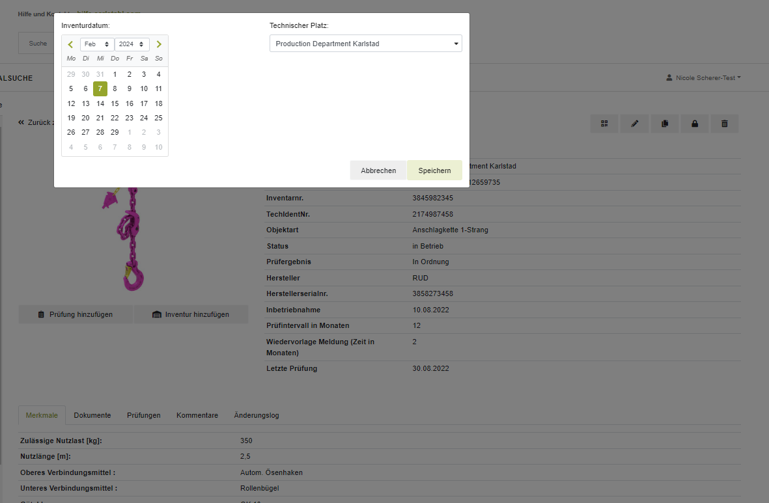Click the copy duplicate icon
This screenshot has width=769, height=503.
(x=665, y=124)
